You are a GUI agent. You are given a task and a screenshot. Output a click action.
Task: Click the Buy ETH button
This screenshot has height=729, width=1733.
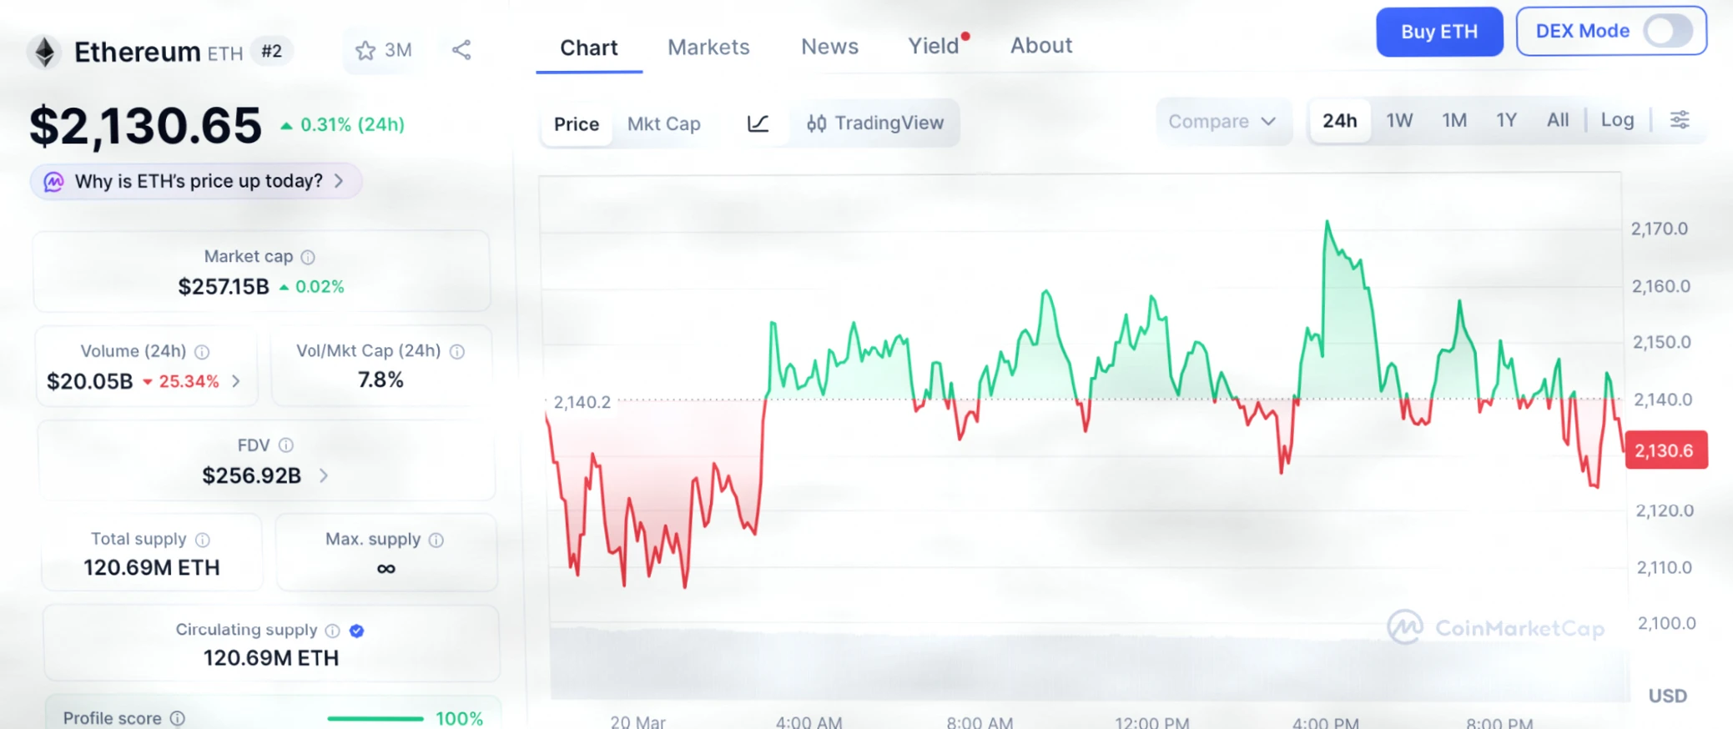point(1439,32)
